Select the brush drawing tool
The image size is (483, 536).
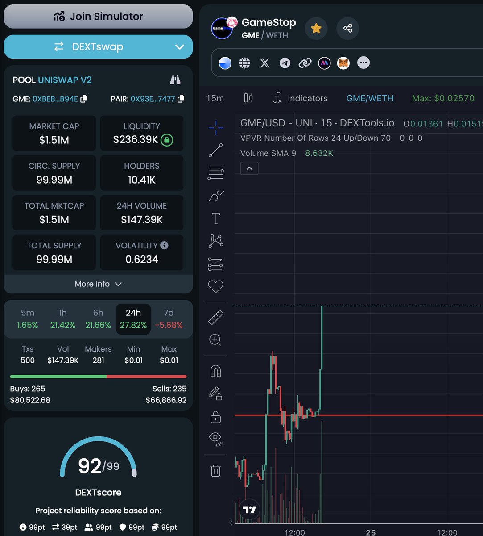[x=216, y=196]
